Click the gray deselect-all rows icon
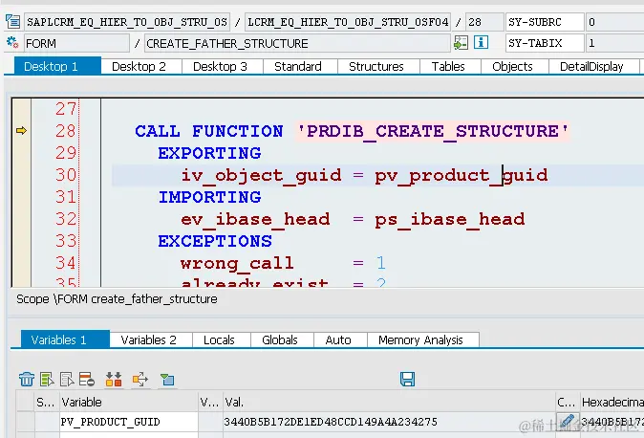 point(67,379)
